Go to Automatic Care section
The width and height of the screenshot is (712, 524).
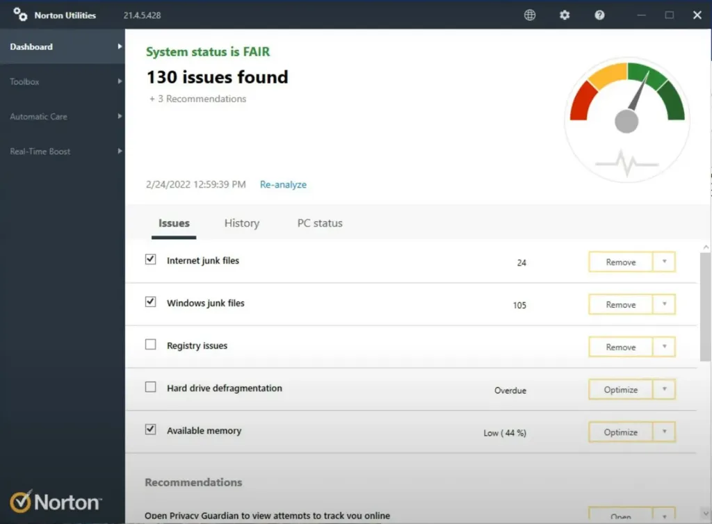coord(62,117)
